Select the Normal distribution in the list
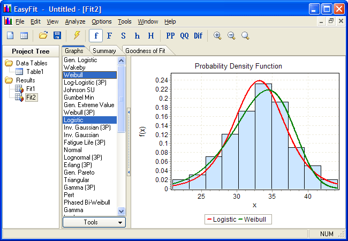The image size is (348, 241). tap(73, 150)
